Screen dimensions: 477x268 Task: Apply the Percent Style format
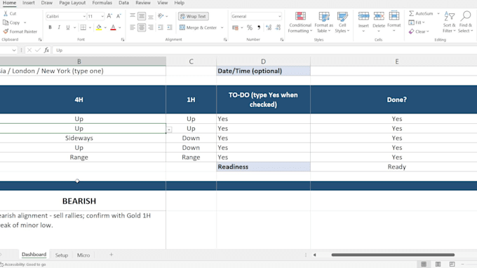[250, 27]
